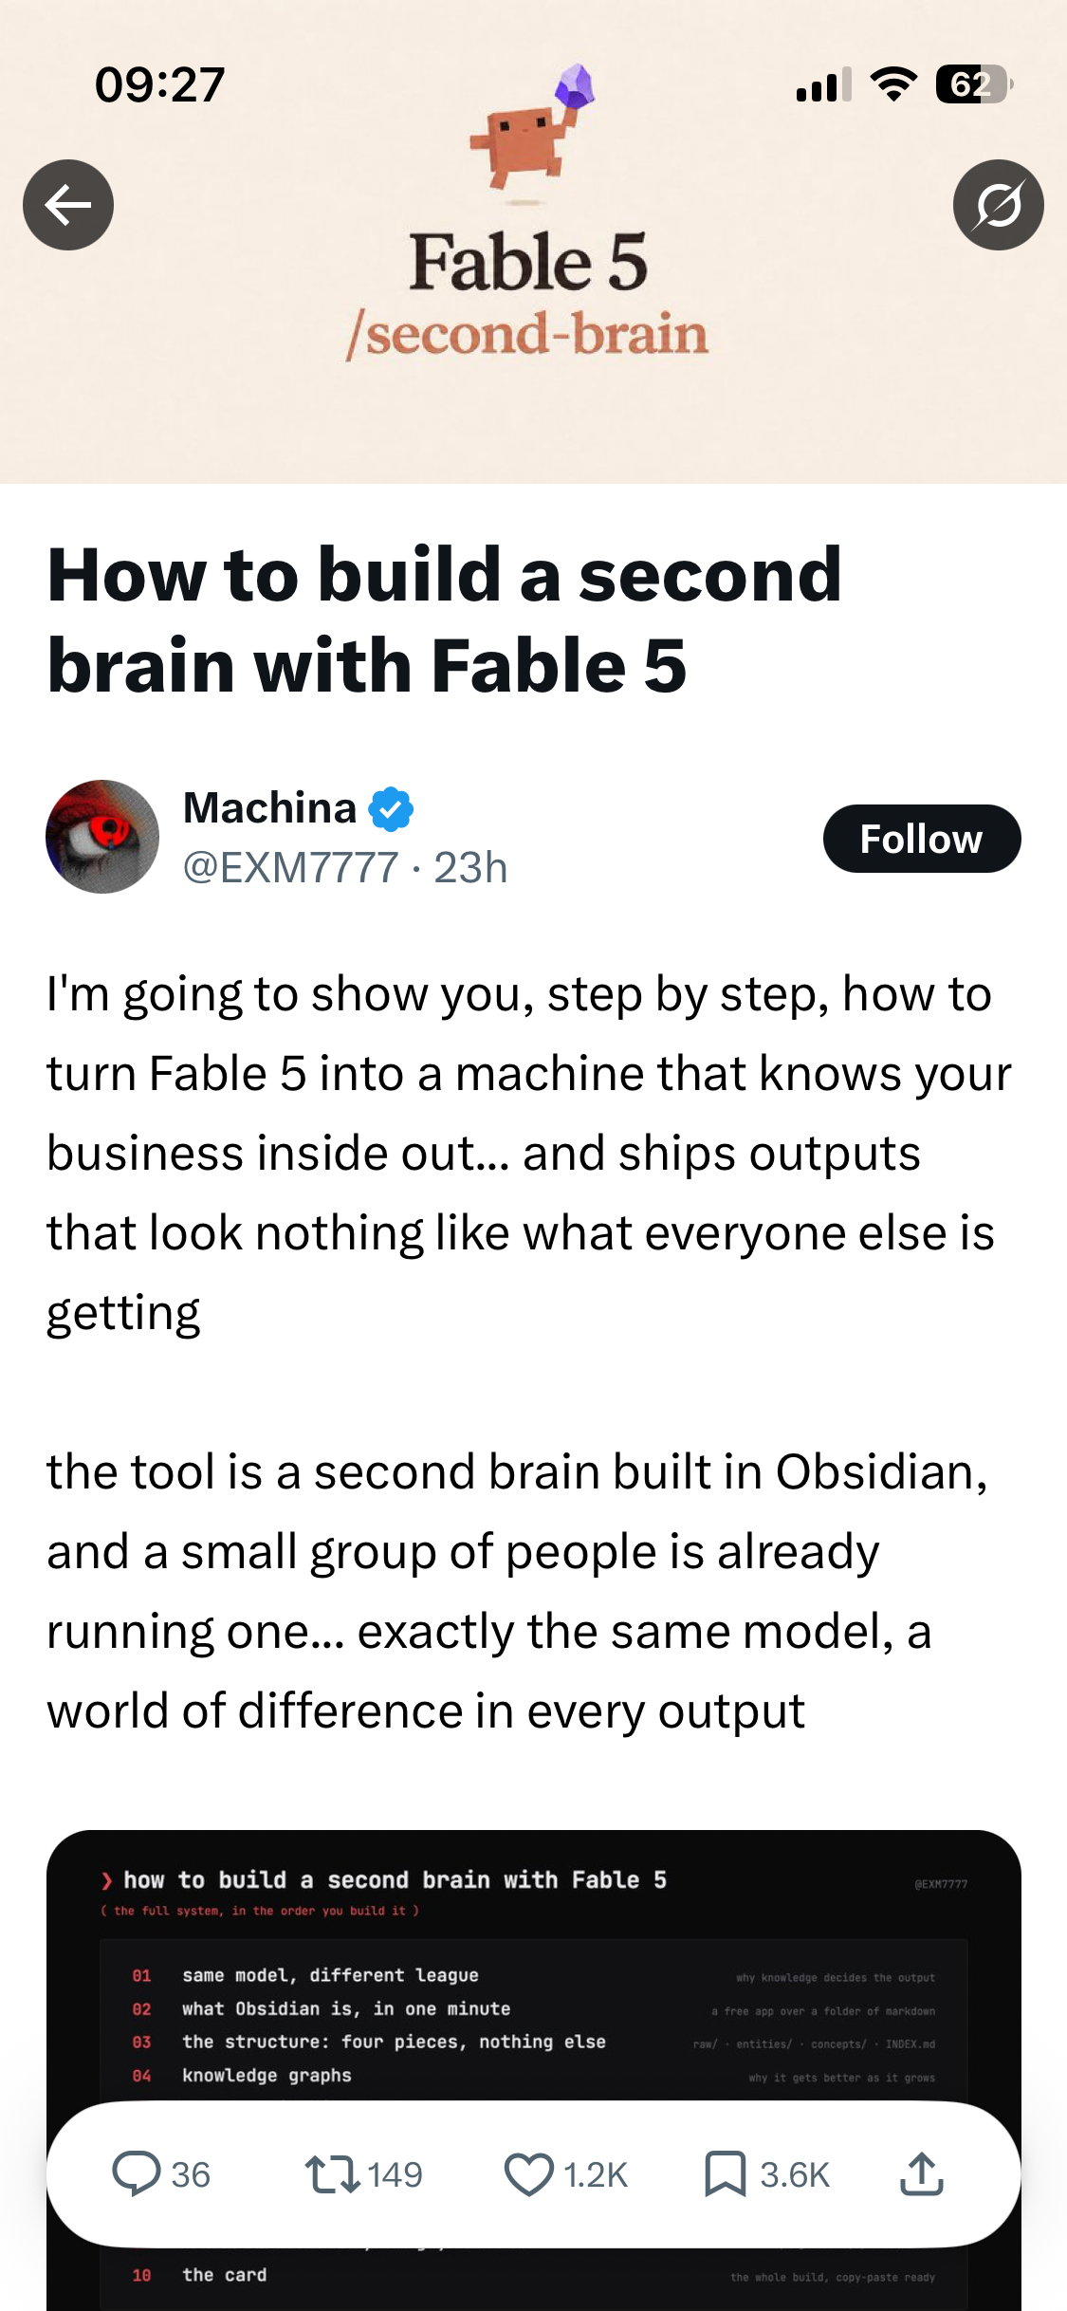
Task: Tap the share upload icon
Action: [922, 2173]
